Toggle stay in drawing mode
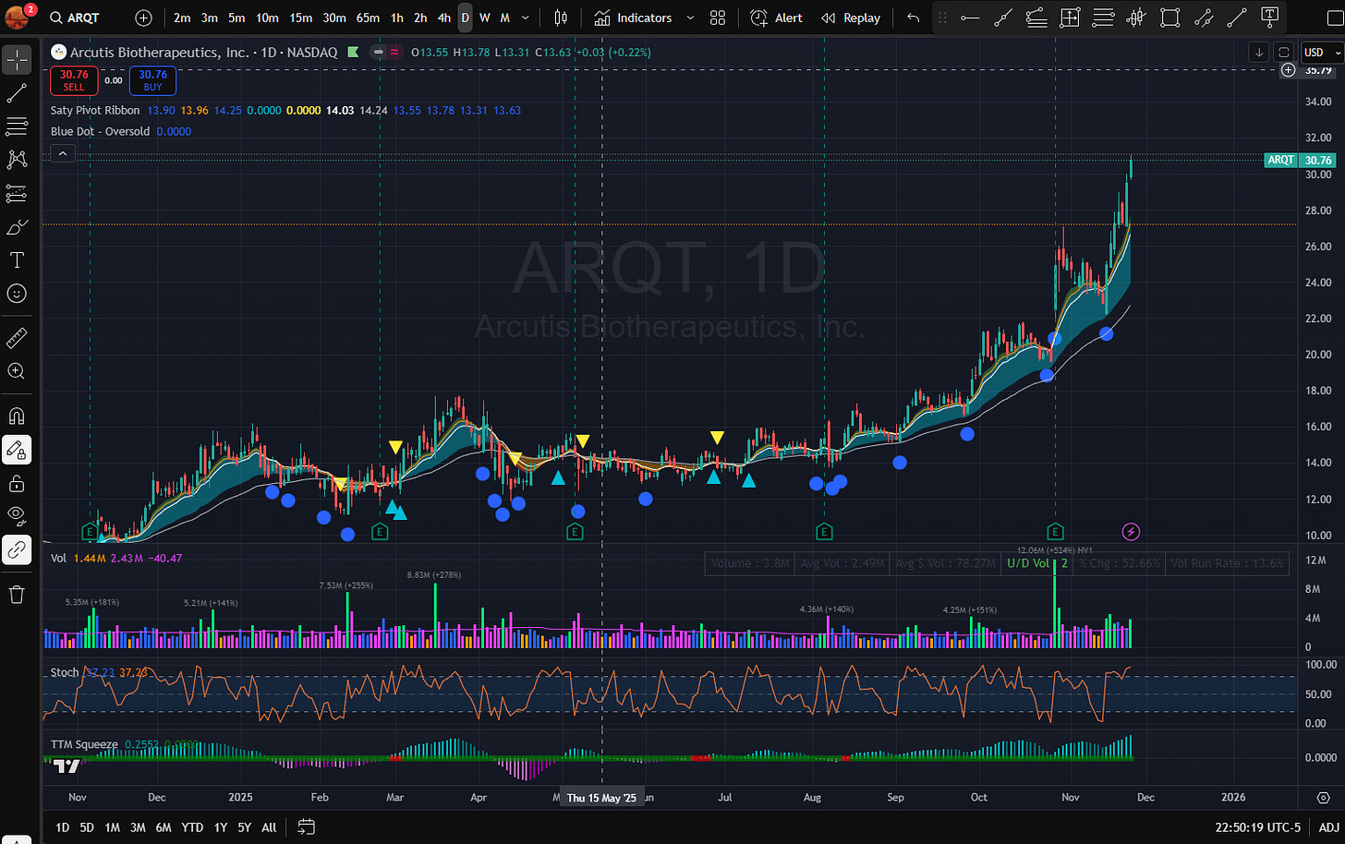The width and height of the screenshot is (1345, 844). tap(17, 450)
